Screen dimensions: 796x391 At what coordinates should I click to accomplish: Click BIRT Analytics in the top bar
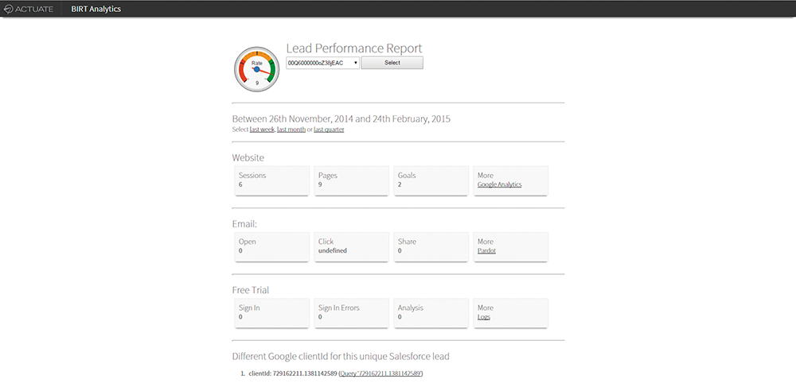[x=96, y=9]
